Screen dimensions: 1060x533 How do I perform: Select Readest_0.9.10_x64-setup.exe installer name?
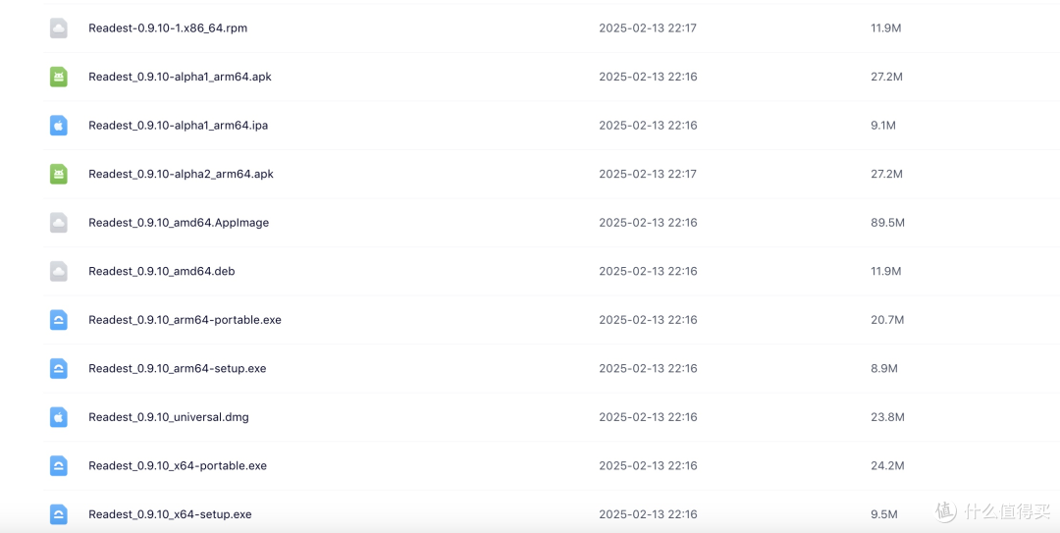pyautogui.click(x=170, y=514)
